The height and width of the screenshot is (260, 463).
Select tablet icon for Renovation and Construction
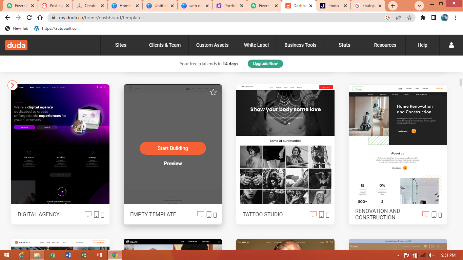[x=434, y=215]
